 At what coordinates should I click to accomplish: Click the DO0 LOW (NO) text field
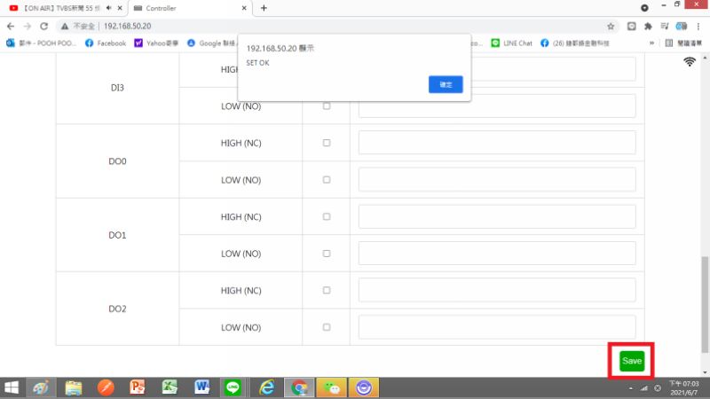tap(497, 179)
